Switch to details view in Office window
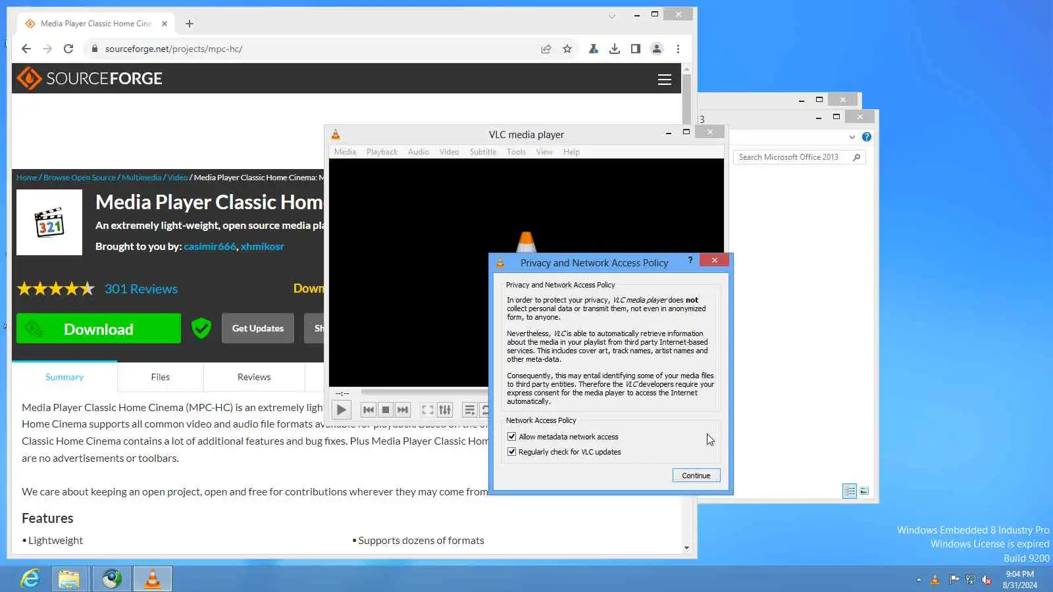 [x=850, y=491]
